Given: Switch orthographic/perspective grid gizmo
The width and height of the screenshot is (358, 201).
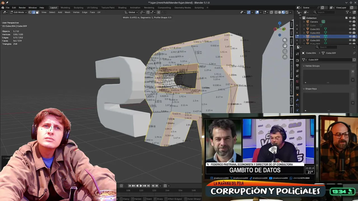Looking at the screenshot, I should [285, 57].
